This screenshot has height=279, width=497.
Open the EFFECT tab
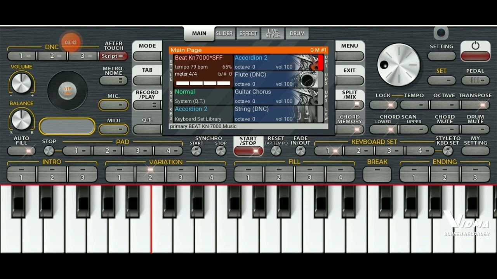coord(248,33)
